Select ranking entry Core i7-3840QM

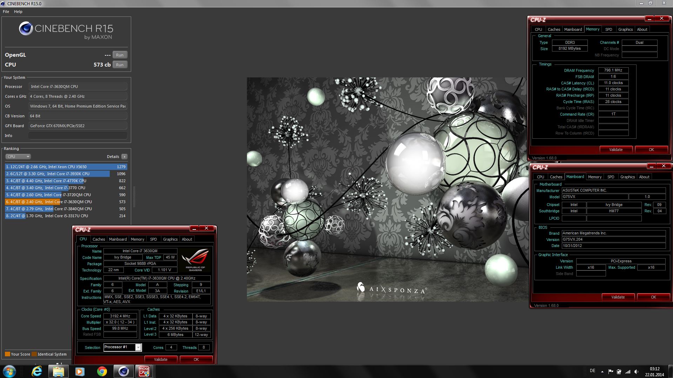(66, 209)
